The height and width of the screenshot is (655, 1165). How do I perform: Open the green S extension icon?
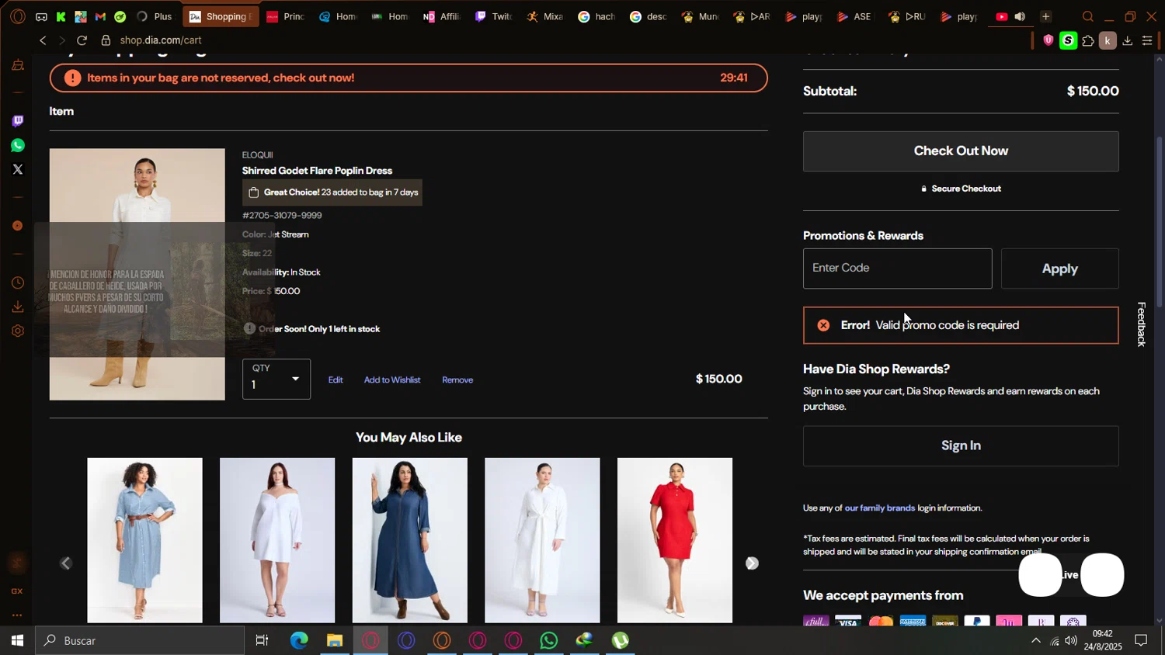1069,40
